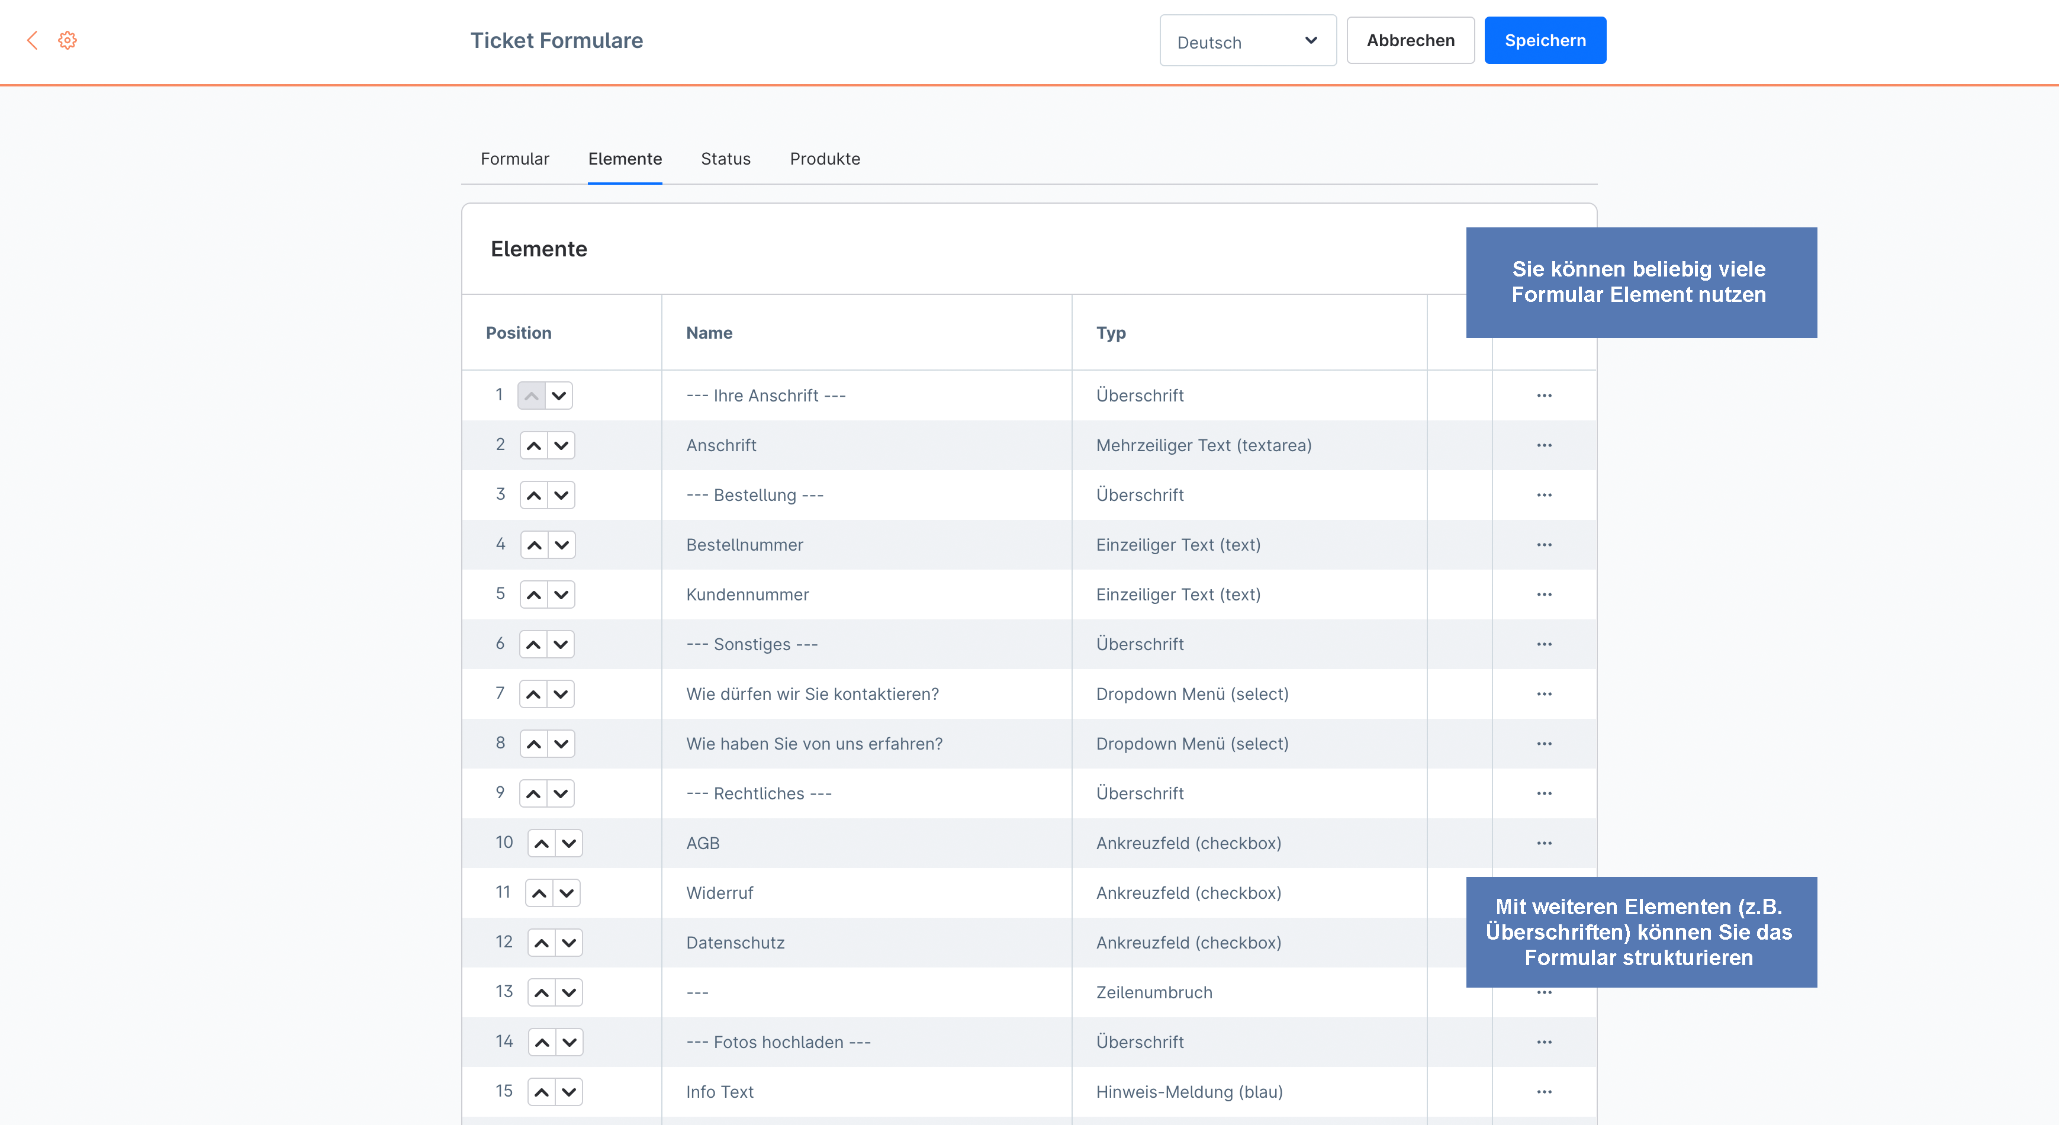Move AGB row up
Image resolution: width=2059 pixels, height=1125 pixels.
[x=541, y=843]
